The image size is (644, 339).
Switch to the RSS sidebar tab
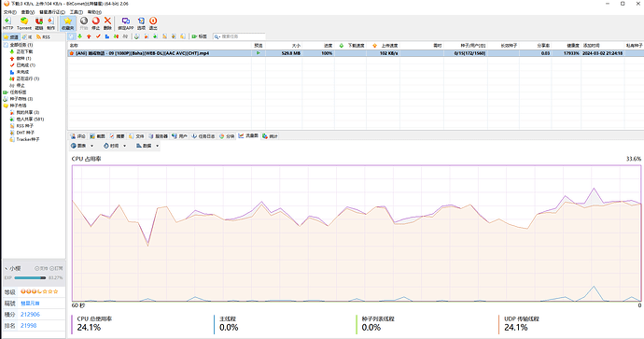point(43,37)
